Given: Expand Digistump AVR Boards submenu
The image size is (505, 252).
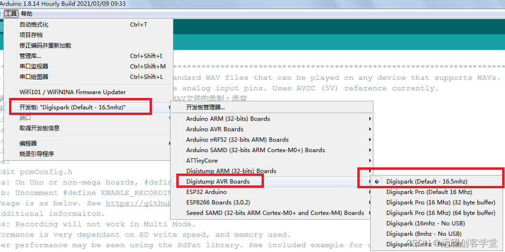Looking at the screenshot, I should tap(272, 181).
